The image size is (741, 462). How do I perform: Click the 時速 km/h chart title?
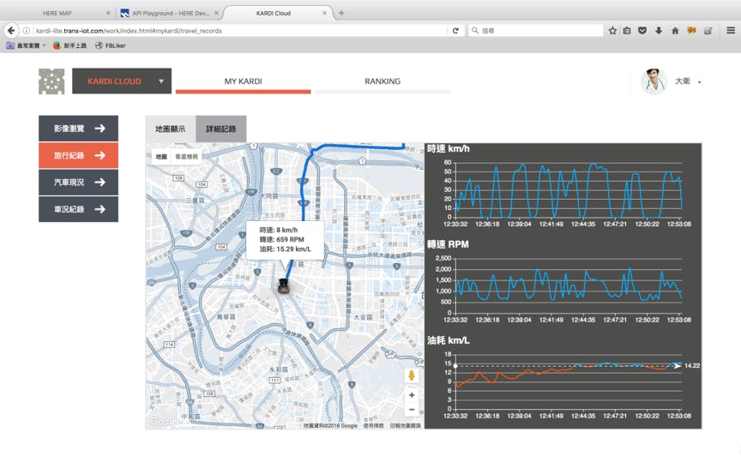pyautogui.click(x=448, y=149)
